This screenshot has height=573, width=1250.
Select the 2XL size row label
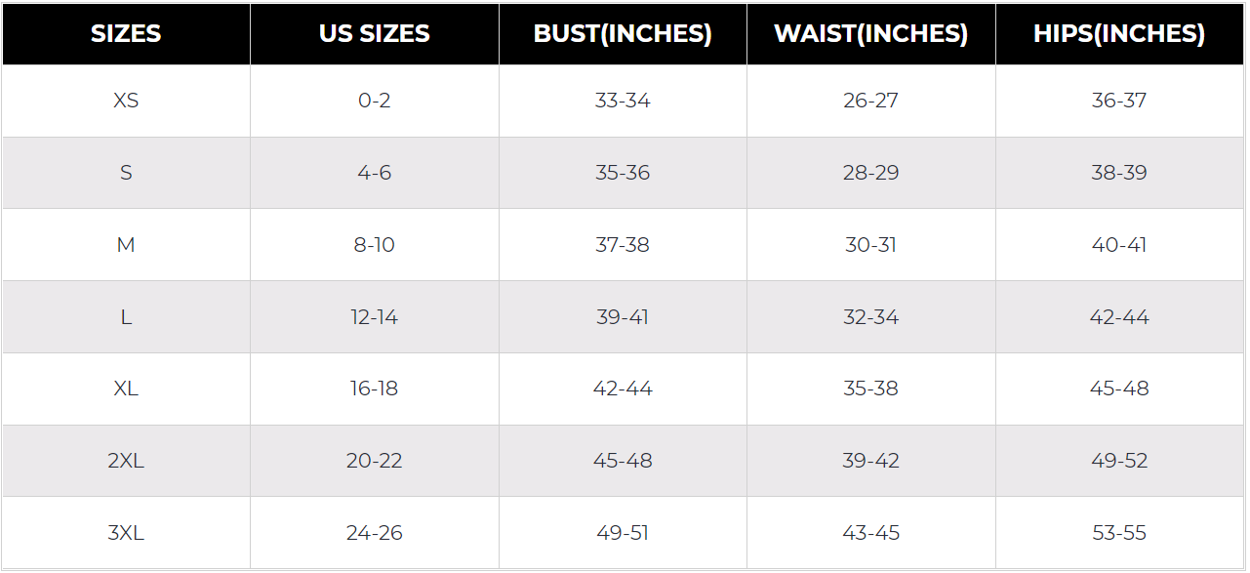tap(126, 461)
